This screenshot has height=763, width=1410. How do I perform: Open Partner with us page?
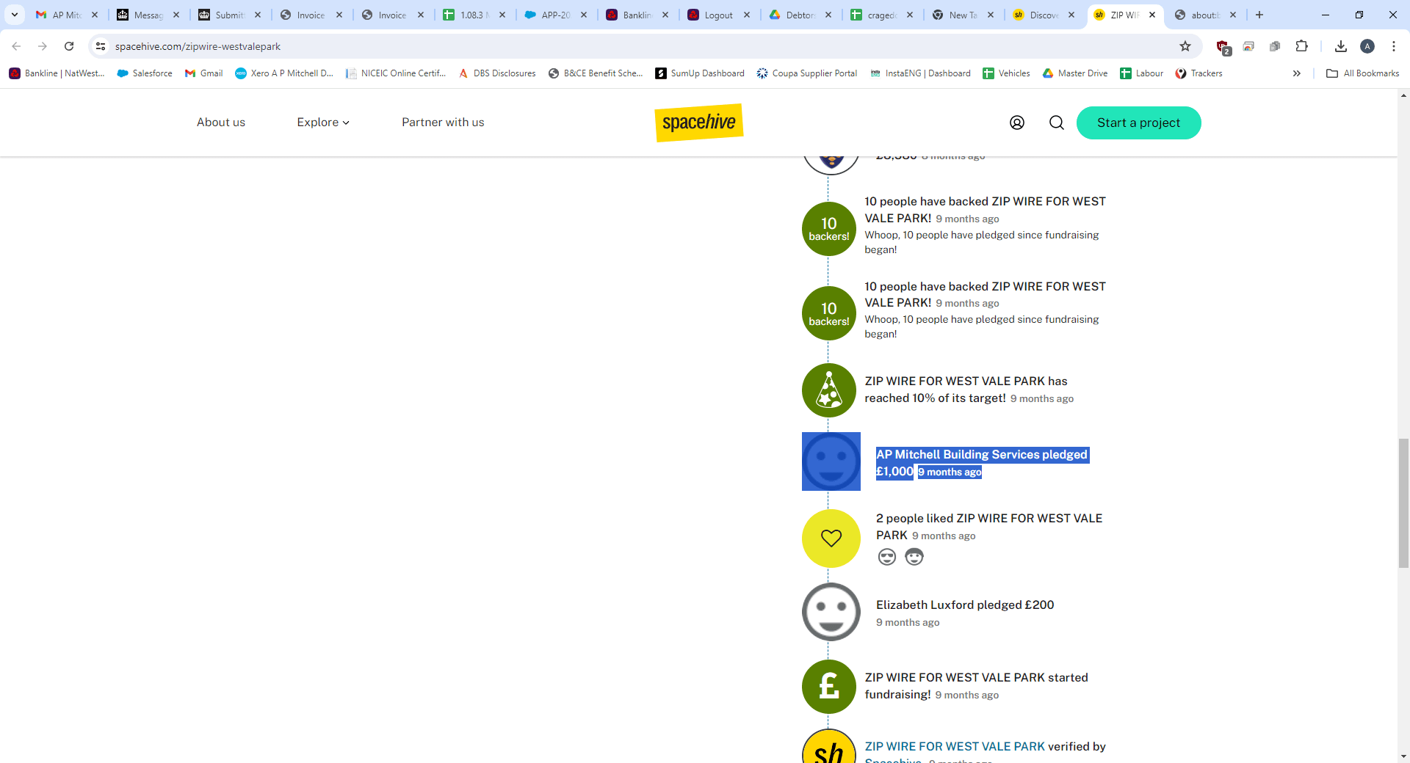(443, 123)
